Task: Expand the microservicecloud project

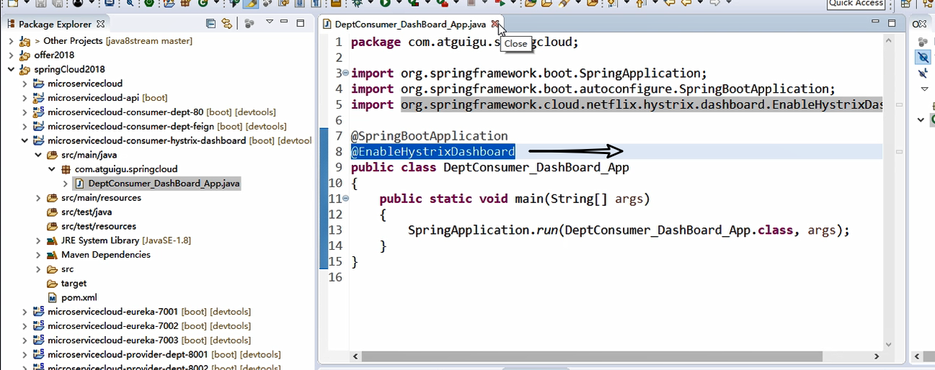Action: [24, 84]
